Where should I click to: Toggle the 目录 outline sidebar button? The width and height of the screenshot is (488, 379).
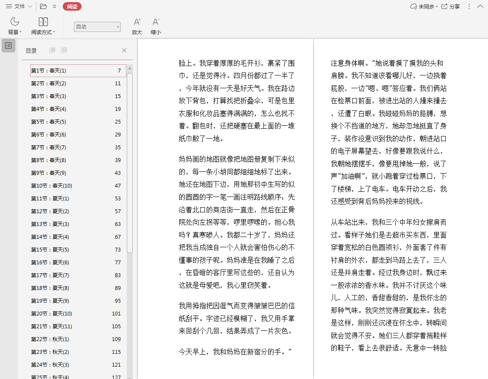pyautogui.click(x=8, y=46)
